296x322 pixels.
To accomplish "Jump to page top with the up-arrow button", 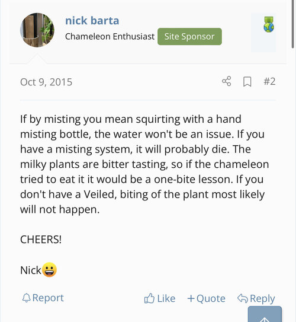I will 265,314.
